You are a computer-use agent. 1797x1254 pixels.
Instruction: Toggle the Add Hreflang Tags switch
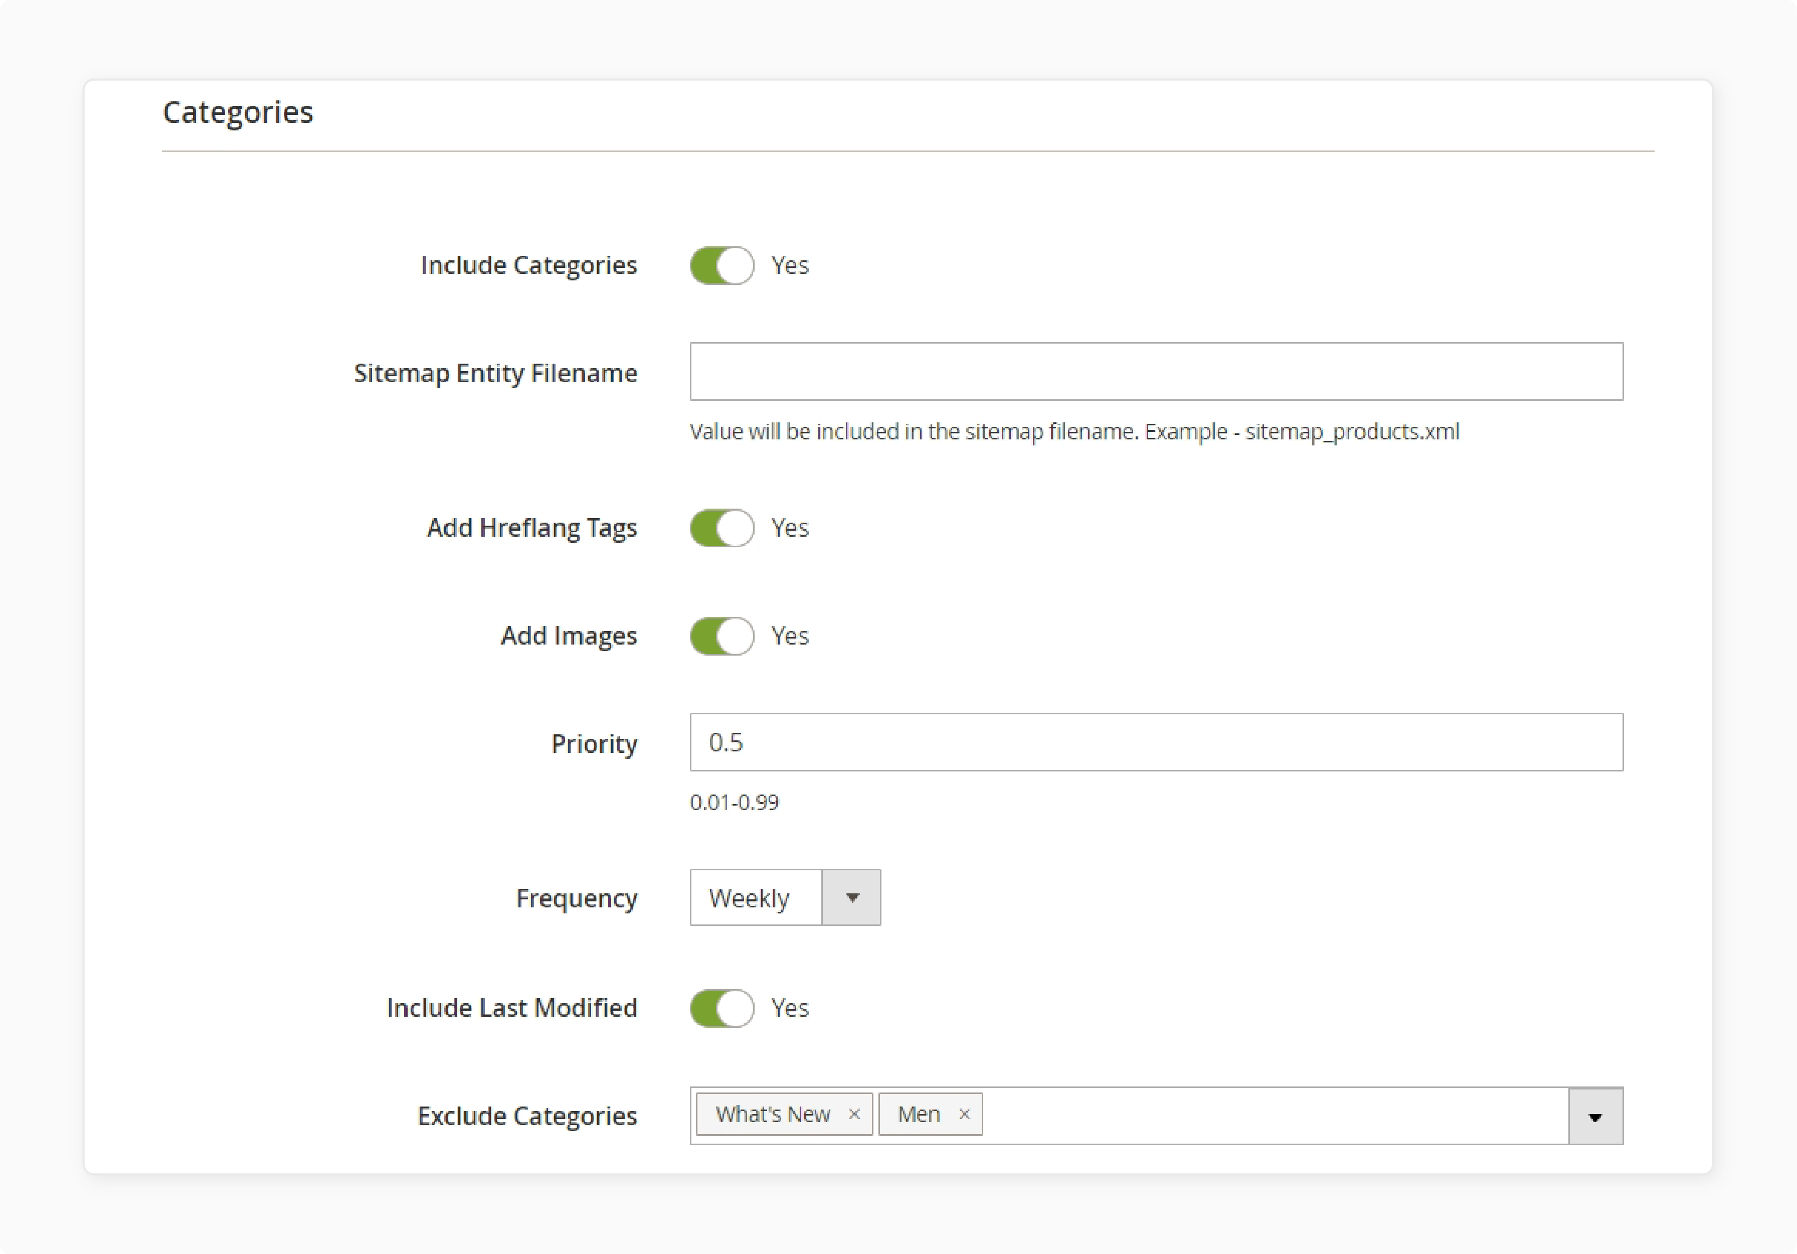tap(722, 528)
